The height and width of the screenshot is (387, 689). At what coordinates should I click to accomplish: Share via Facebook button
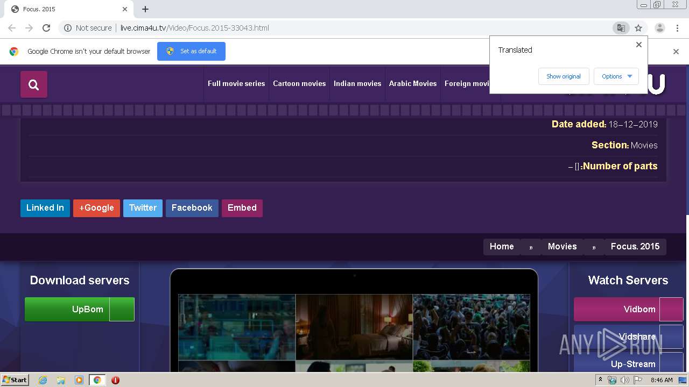click(192, 208)
